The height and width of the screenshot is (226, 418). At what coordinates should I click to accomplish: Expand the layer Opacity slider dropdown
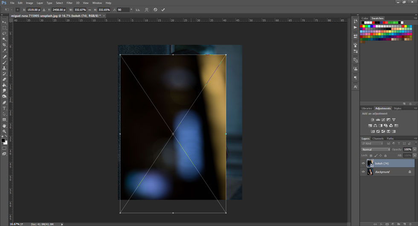coord(415,149)
